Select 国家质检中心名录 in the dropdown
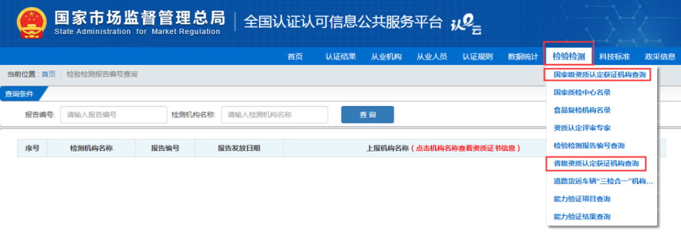This screenshot has height=232, width=681. 582,93
